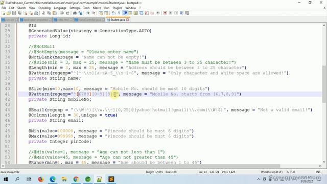Click the scroll-down arrow of the vertical scrollbar
This screenshot has width=327, height=184.
click(x=324, y=162)
